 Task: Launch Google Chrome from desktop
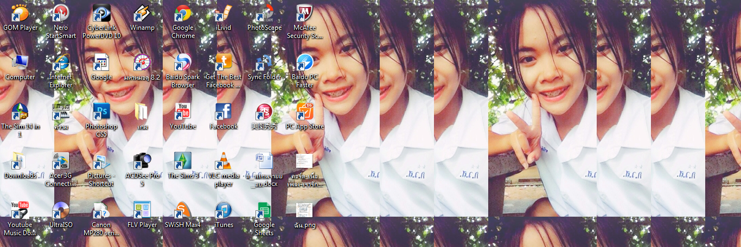183,13
